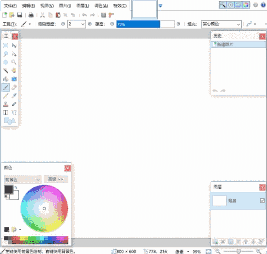Select the Paint Bucket tool
Viewport: 267px width, 254px height.
point(5,79)
